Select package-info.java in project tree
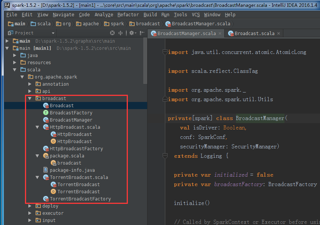 pos(72,170)
